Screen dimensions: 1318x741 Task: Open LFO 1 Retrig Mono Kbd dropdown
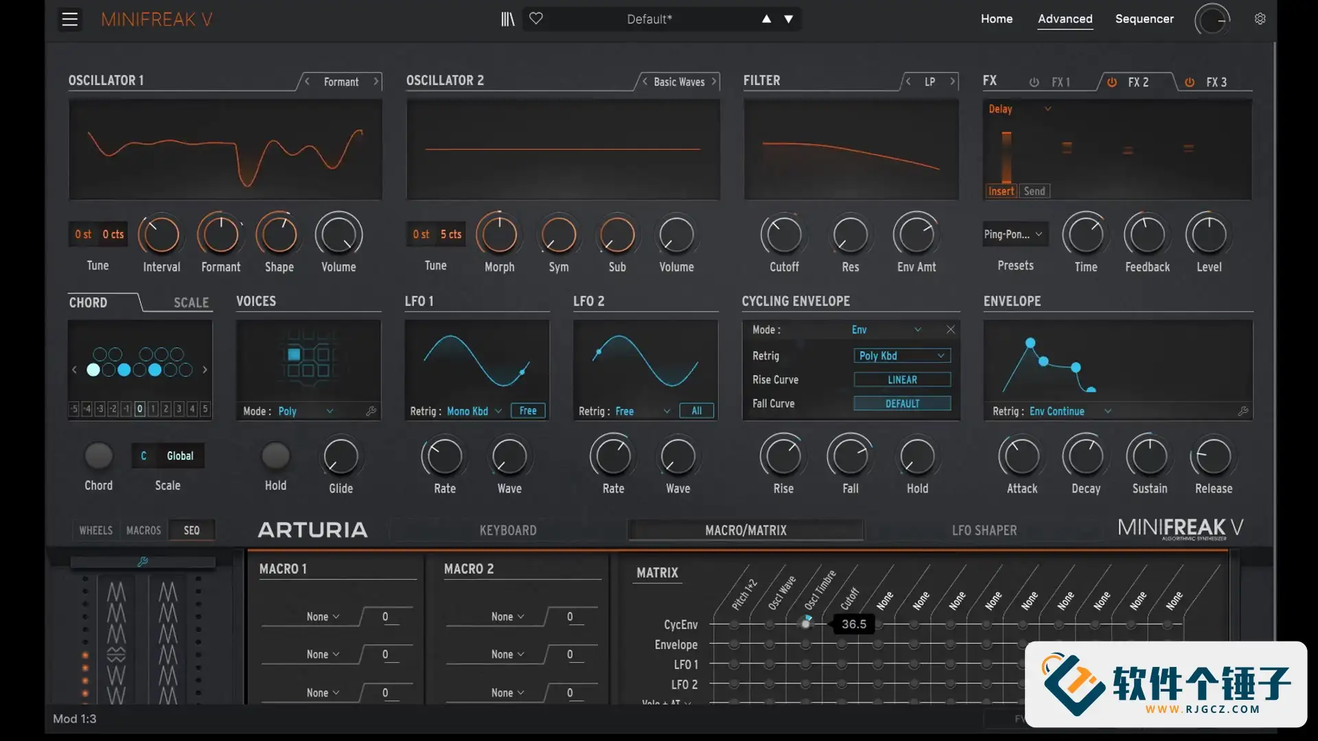tap(474, 411)
